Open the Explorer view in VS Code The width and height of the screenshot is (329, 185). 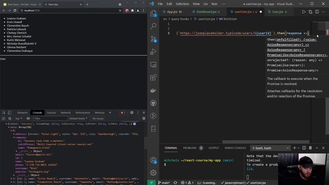[x=153, y=13]
